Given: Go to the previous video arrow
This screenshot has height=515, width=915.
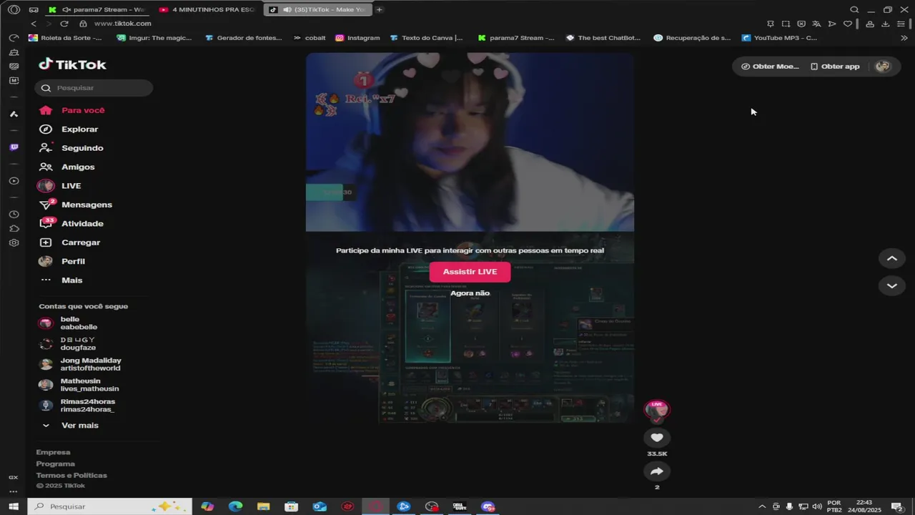Looking at the screenshot, I should pyautogui.click(x=891, y=258).
